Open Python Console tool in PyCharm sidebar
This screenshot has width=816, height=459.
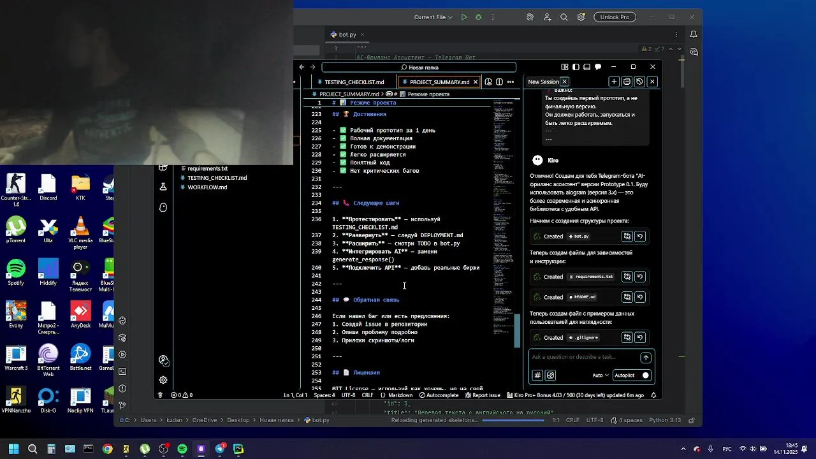click(x=122, y=321)
